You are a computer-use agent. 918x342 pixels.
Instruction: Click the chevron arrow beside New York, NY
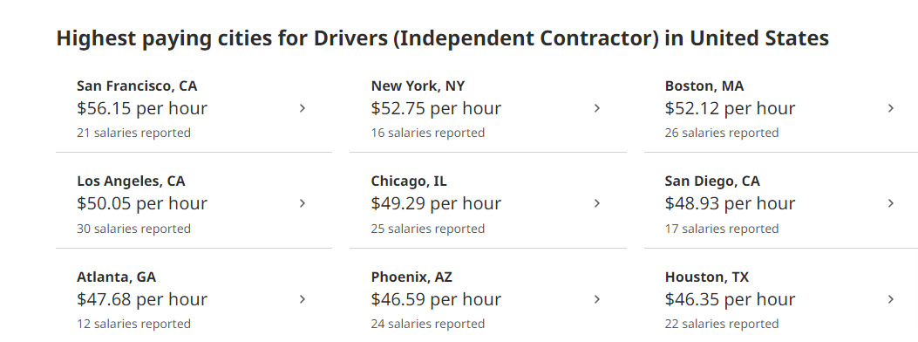click(597, 108)
